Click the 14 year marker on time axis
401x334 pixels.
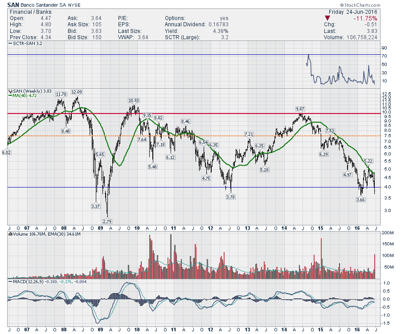(x=285, y=228)
